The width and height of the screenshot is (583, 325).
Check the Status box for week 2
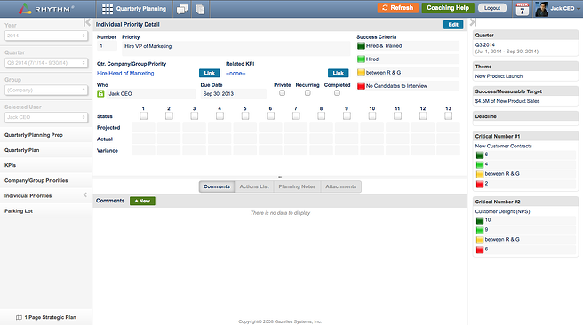click(x=169, y=116)
